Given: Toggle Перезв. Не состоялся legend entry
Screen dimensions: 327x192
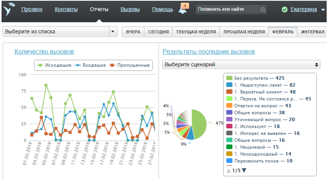Looking at the screenshot, I should click(269, 99).
